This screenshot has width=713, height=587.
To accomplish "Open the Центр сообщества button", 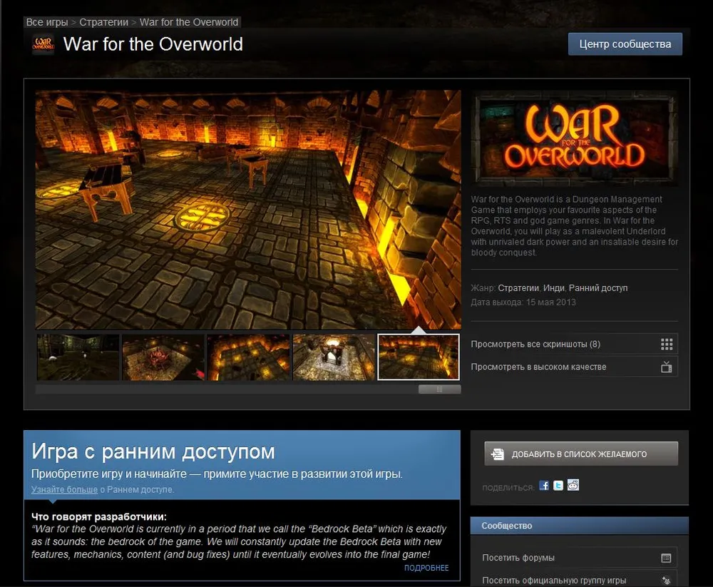I will (625, 44).
